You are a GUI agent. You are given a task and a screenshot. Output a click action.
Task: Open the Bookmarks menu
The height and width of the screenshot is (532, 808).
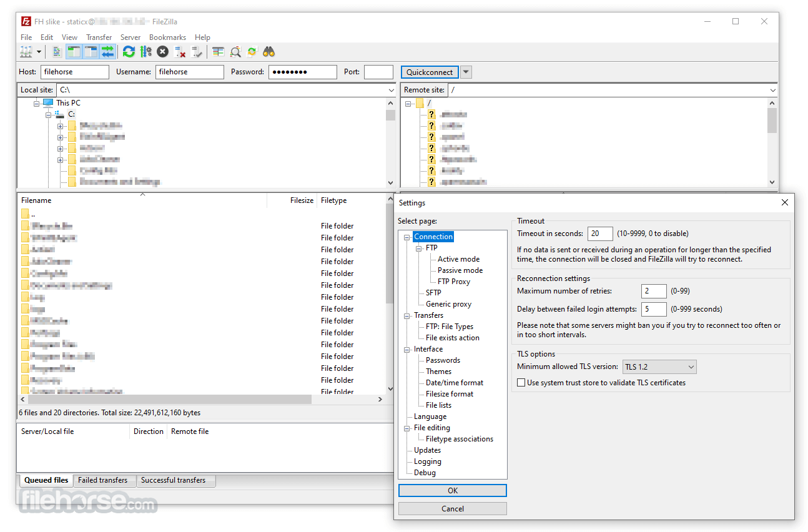(168, 37)
